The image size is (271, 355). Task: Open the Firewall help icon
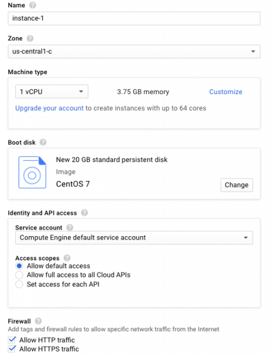pos(38,321)
